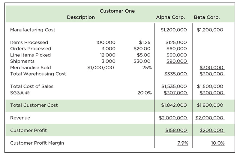Click the $20.00 Orders Processed rate
Screen dimensions: 240x156
point(142,49)
